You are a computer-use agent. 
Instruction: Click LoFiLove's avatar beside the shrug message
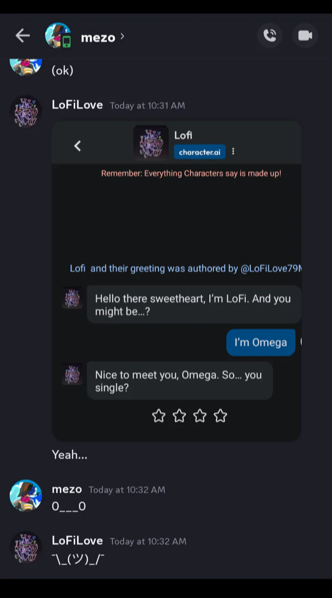[26, 548]
